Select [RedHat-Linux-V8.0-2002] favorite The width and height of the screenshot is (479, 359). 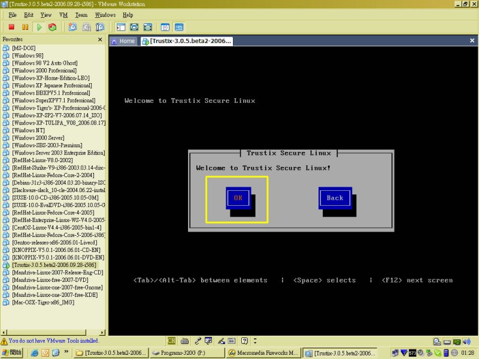(43, 160)
